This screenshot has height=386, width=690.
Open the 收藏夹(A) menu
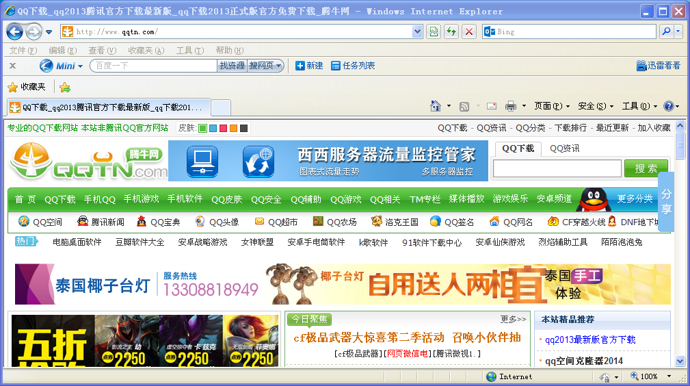tap(146, 51)
